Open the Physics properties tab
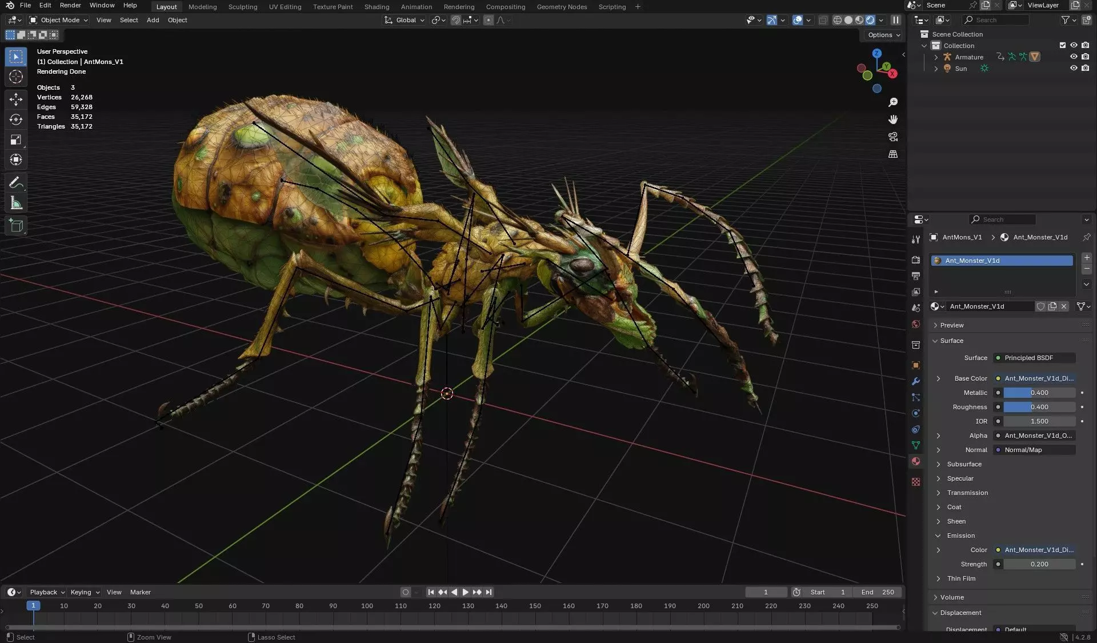The width and height of the screenshot is (1097, 643). coord(916,413)
